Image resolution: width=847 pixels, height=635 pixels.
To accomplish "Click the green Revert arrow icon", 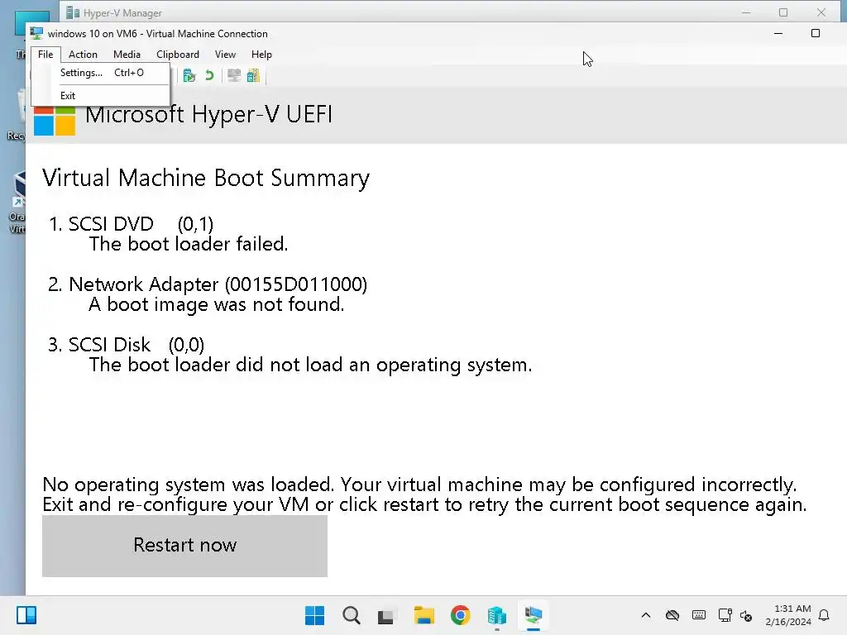I will (209, 75).
